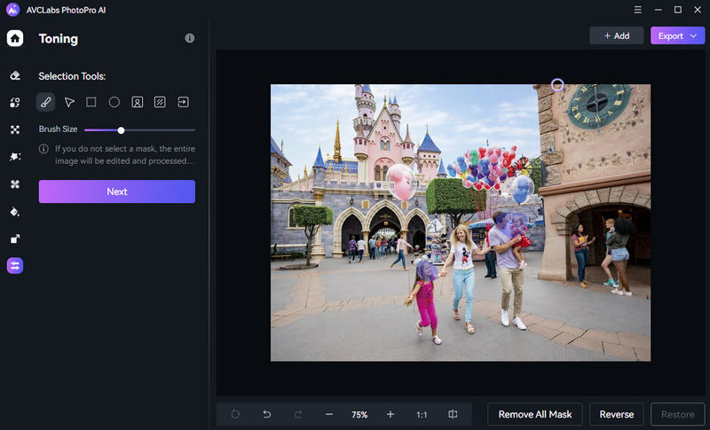The height and width of the screenshot is (430, 710).
Task: Click the mask hint info circle icon
Action: point(43,149)
